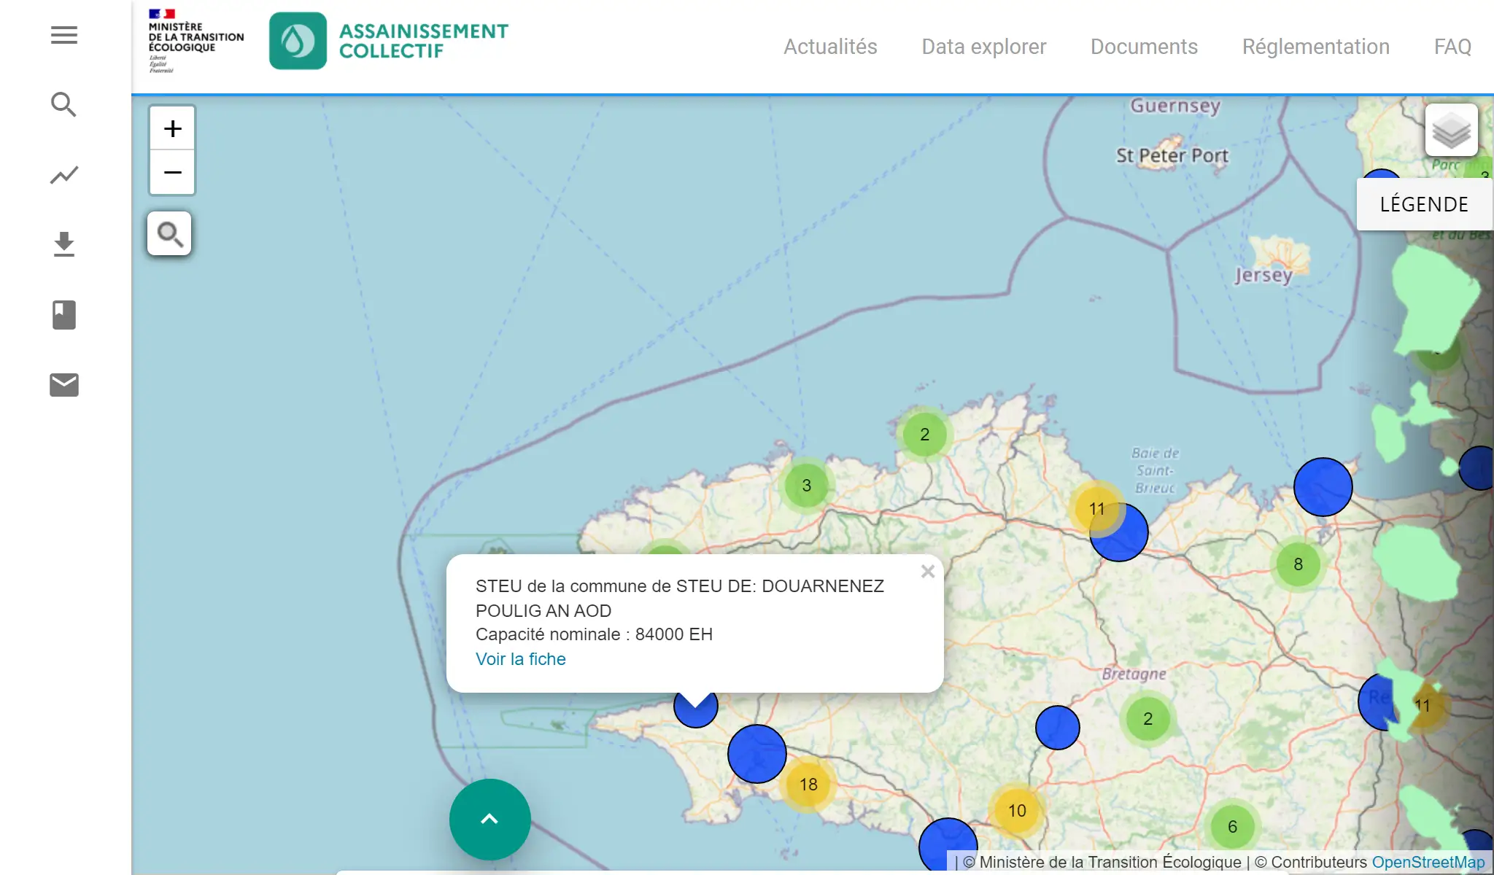Toggle the base map layer switcher
This screenshot has height=875, width=1494.
tap(1451, 130)
